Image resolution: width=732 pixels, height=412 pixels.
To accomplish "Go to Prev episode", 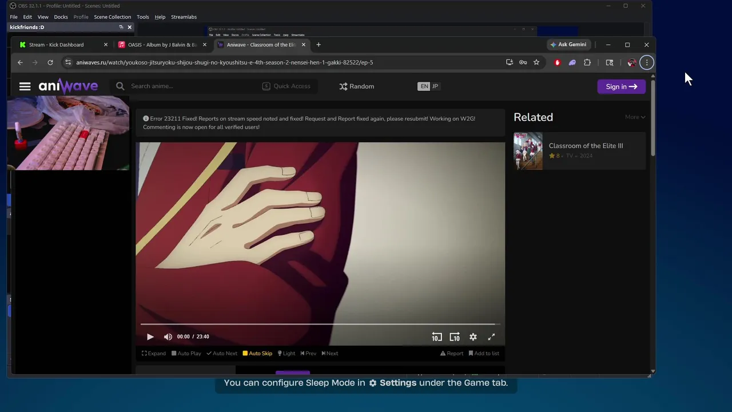I will tap(308, 354).
